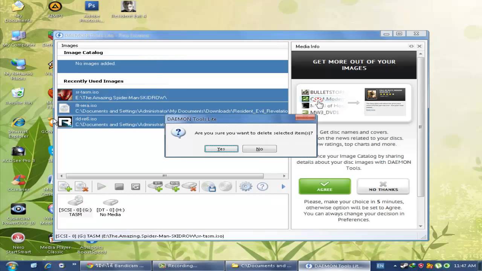Close the Media Info panel
This screenshot has height=271, width=482.
(419, 46)
